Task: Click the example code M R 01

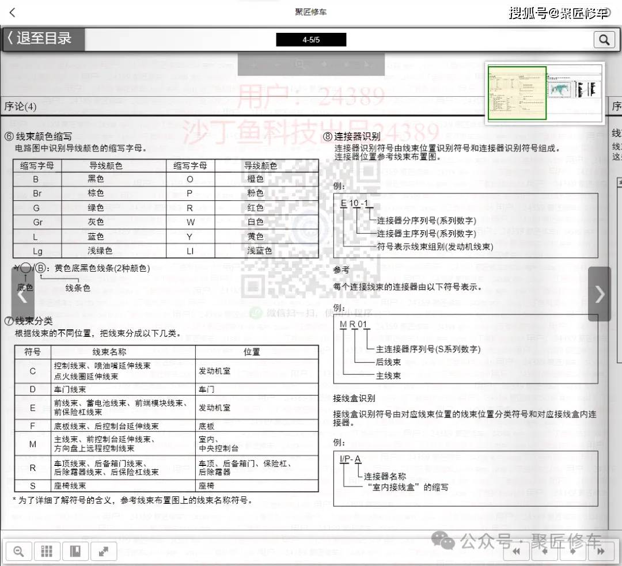Action: [353, 324]
